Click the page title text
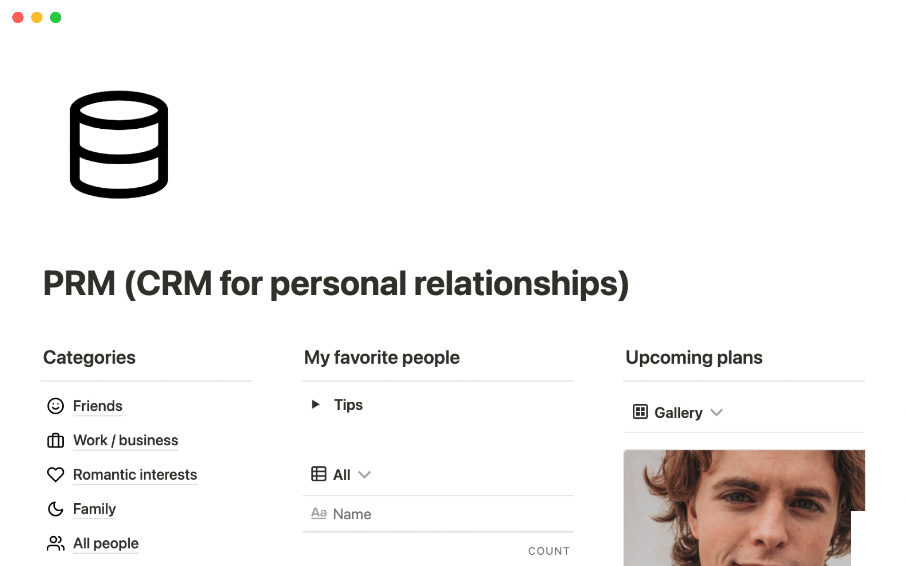Screen dimensions: 906x566 pos(336,283)
